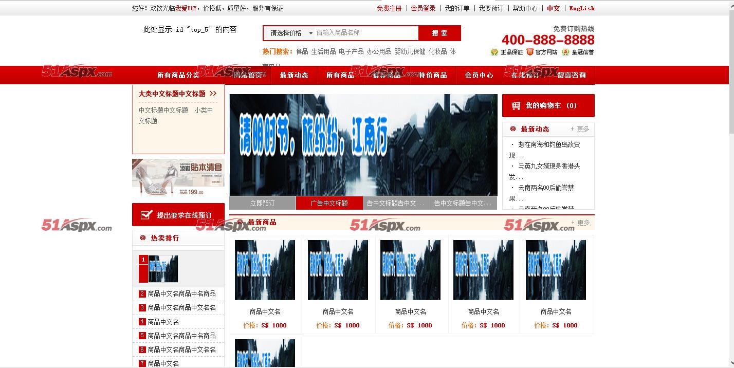
Task: Click the rank 7 badge in 热卖排行
Action: pos(142,363)
